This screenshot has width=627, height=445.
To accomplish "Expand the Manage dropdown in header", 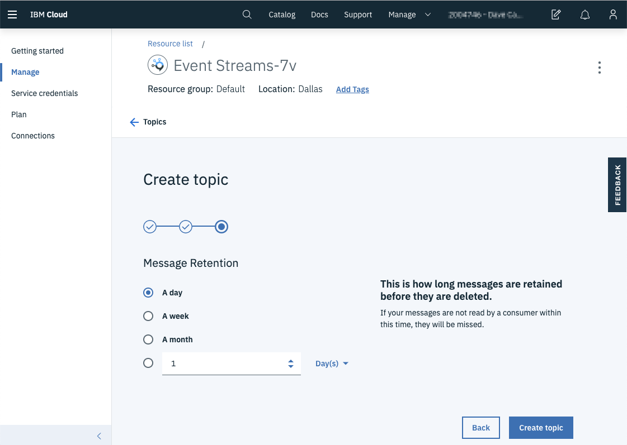I will tap(409, 15).
